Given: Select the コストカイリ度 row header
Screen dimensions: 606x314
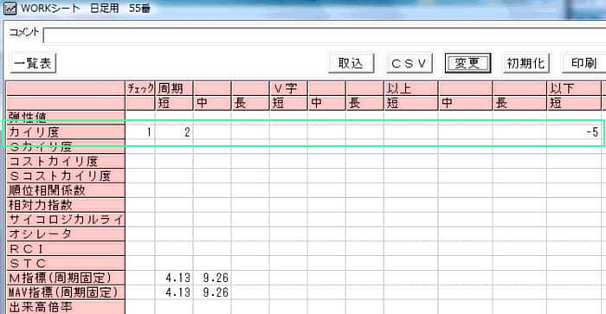Looking at the screenshot, I should pos(66,162).
